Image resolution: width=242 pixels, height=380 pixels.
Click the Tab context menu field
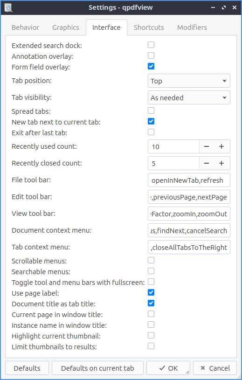[189, 247]
